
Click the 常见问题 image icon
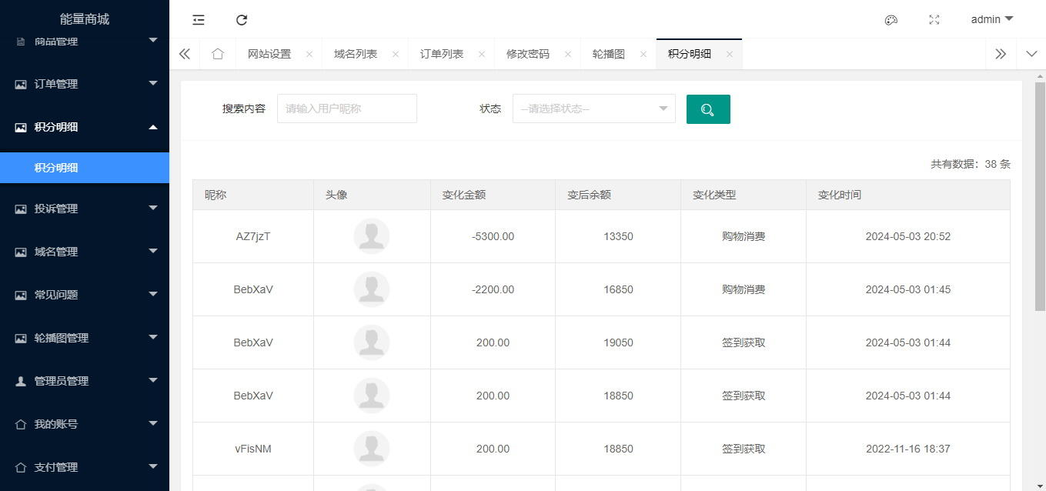[x=21, y=295]
